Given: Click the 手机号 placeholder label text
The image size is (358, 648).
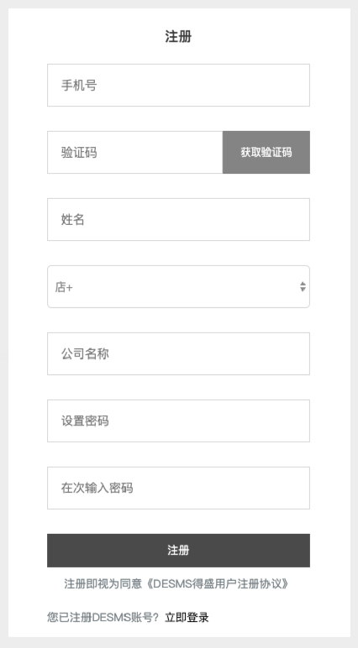Looking at the screenshot, I should click(x=79, y=86).
